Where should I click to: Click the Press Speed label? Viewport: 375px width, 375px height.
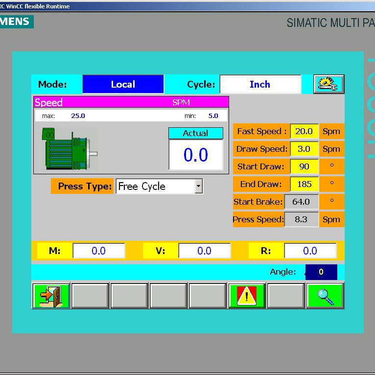tap(258, 219)
